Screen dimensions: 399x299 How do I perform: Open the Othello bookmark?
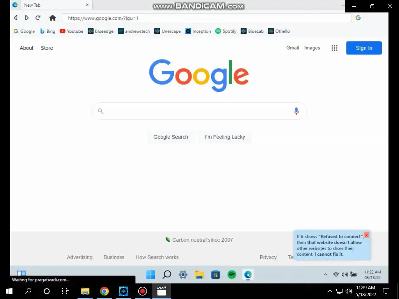(279, 31)
